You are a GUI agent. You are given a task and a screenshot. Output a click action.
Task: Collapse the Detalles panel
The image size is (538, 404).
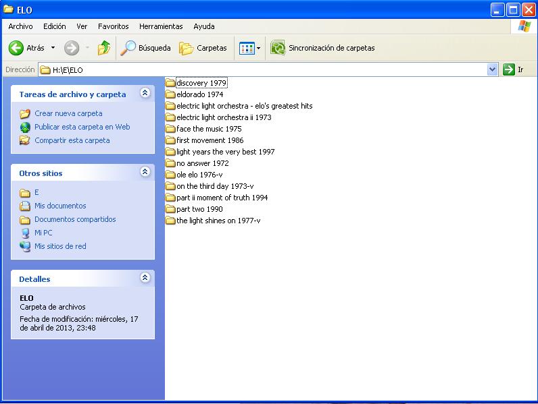(x=145, y=278)
